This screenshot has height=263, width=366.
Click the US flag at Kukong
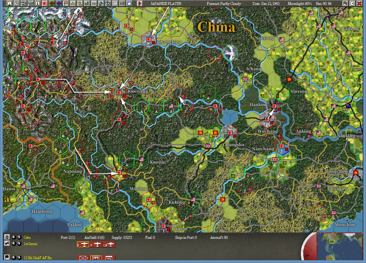(x=193, y=199)
